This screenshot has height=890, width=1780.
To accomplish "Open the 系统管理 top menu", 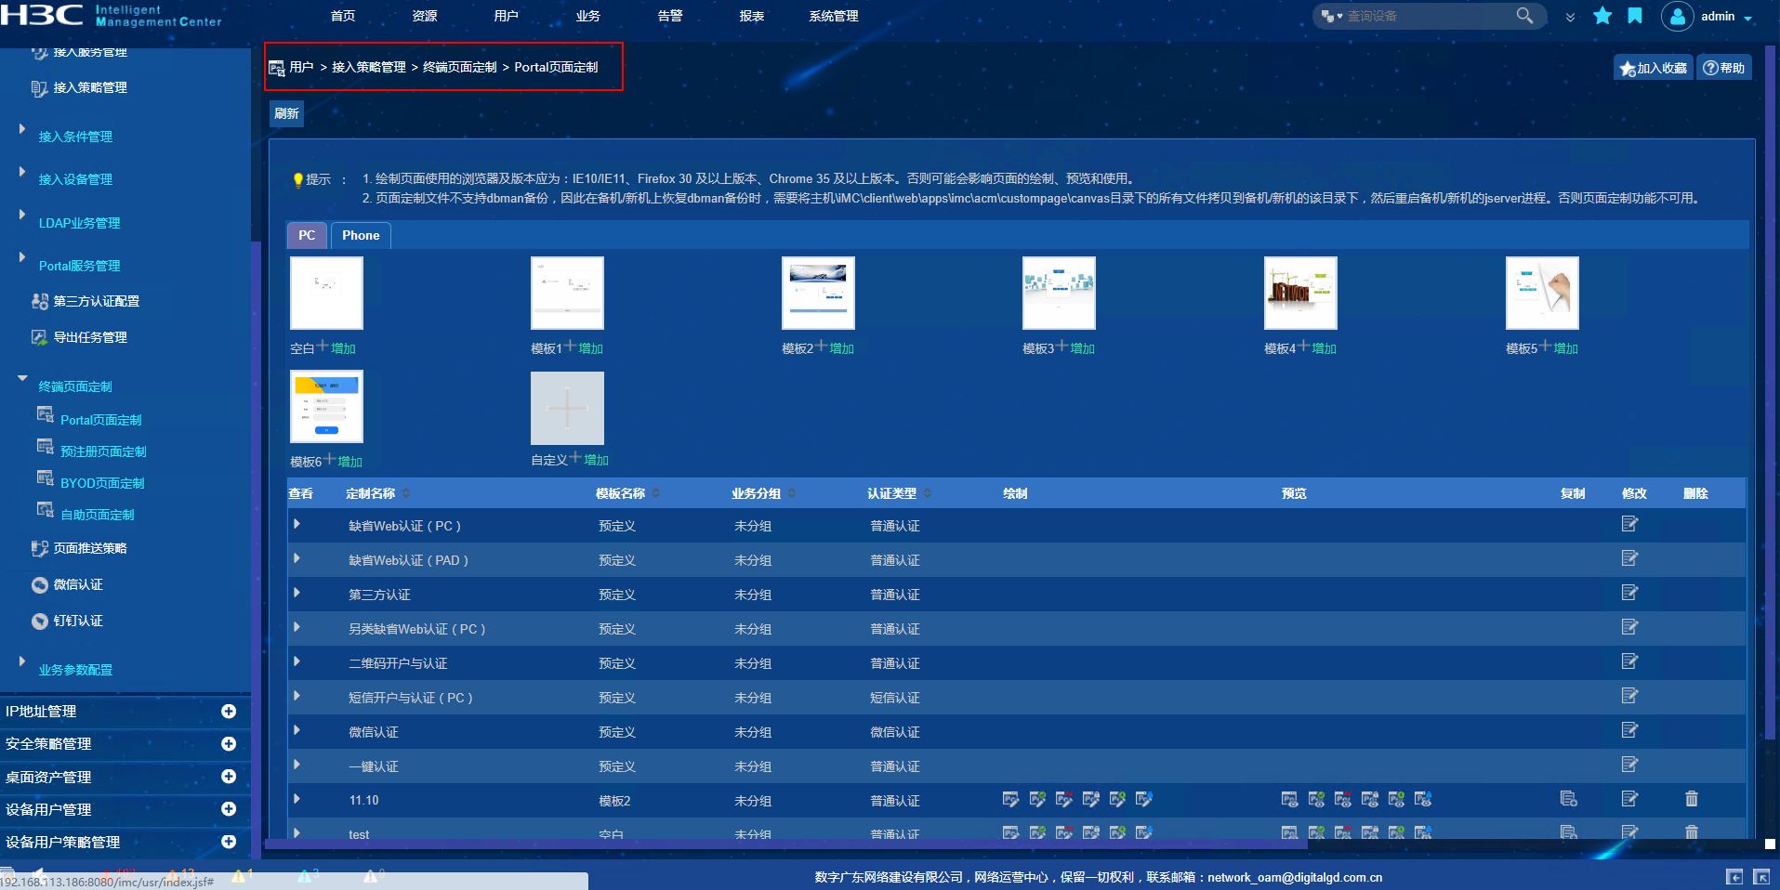I will pyautogui.click(x=834, y=16).
